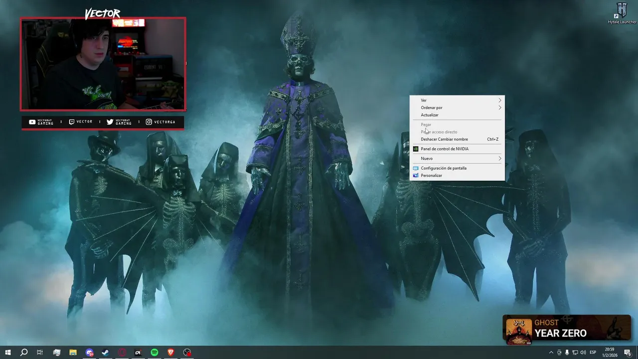The height and width of the screenshot is (359, 638).
Task: Open Brave browser from the taskbar
Action: click(171, 353)
